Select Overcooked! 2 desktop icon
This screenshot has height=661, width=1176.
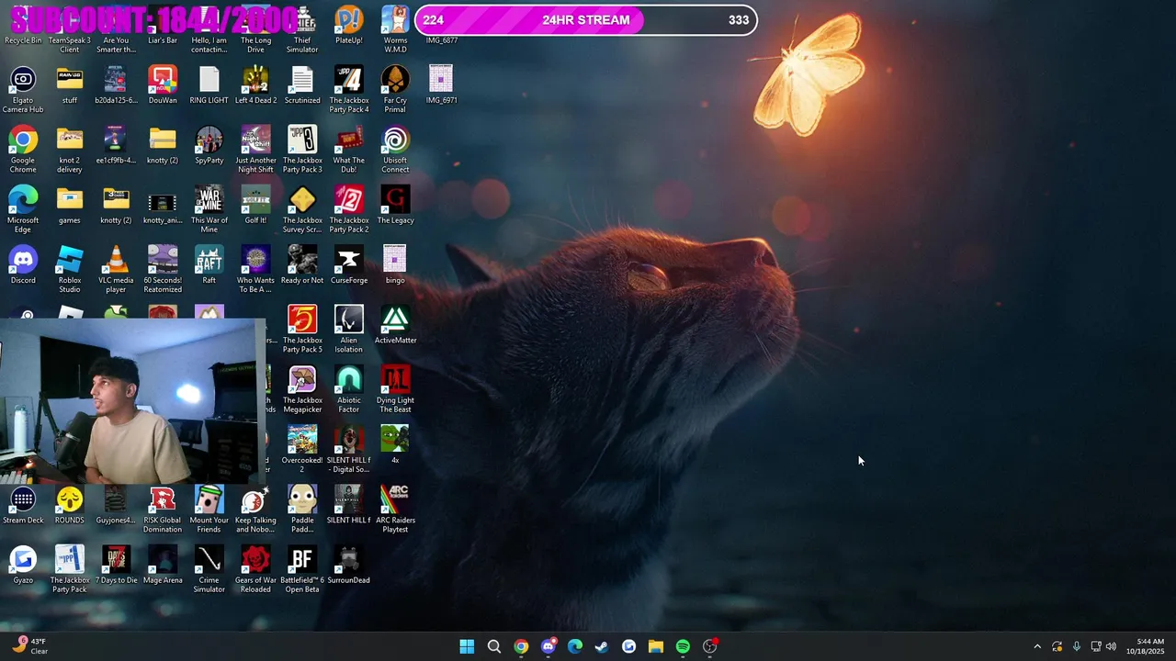click(x=302, y=449)
